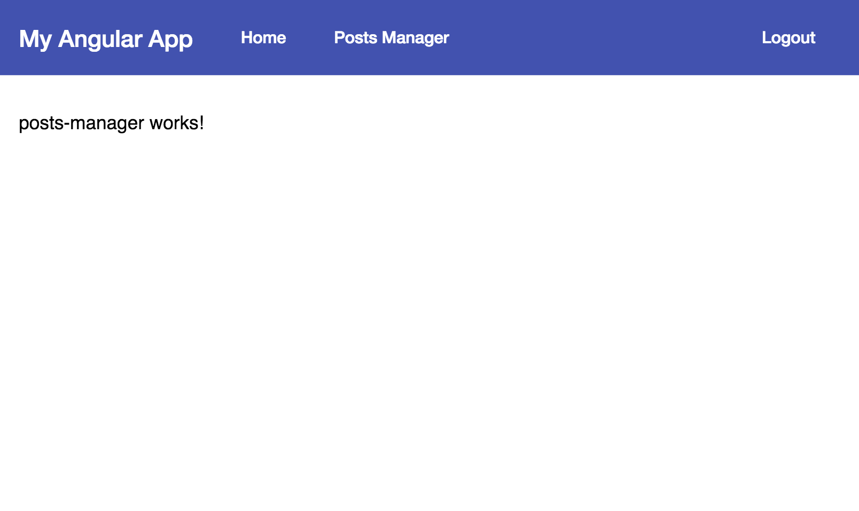Select the app brand 'My Angular App'

coord(106,39)
